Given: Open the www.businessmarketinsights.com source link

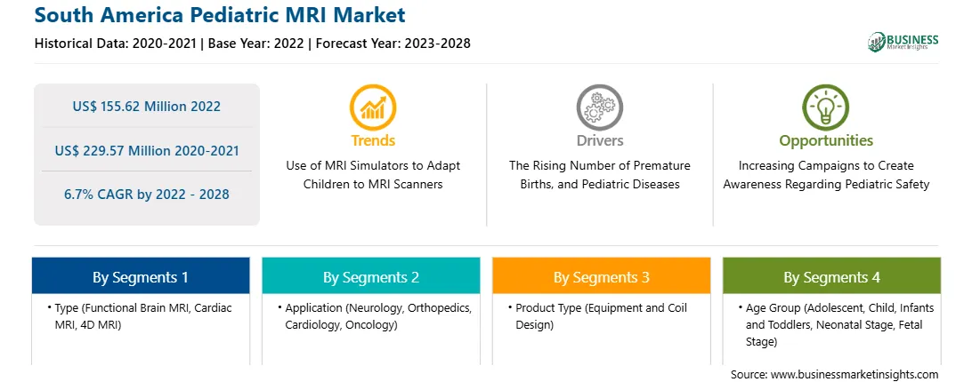Looking at the screenshot, I should [855, 374].
